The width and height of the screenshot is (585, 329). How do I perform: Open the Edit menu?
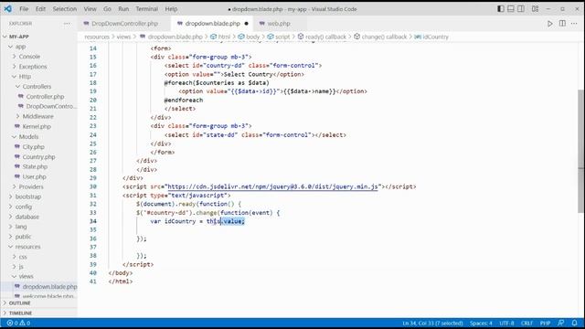[40, 8]
